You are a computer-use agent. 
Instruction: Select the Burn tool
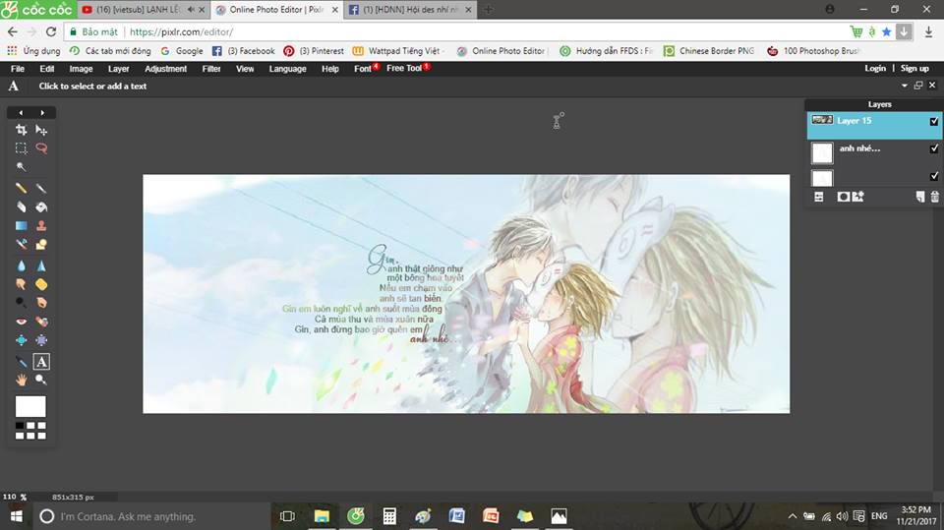click(41, 302)
